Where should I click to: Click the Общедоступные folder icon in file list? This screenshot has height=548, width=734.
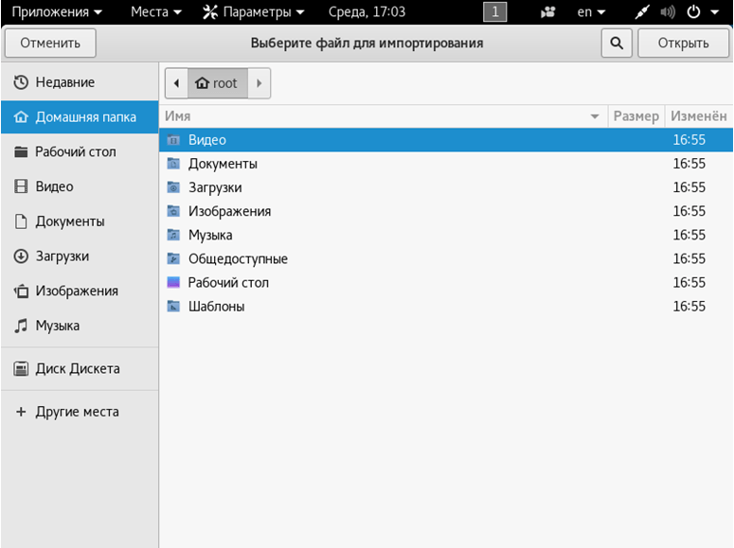[173, 258]
